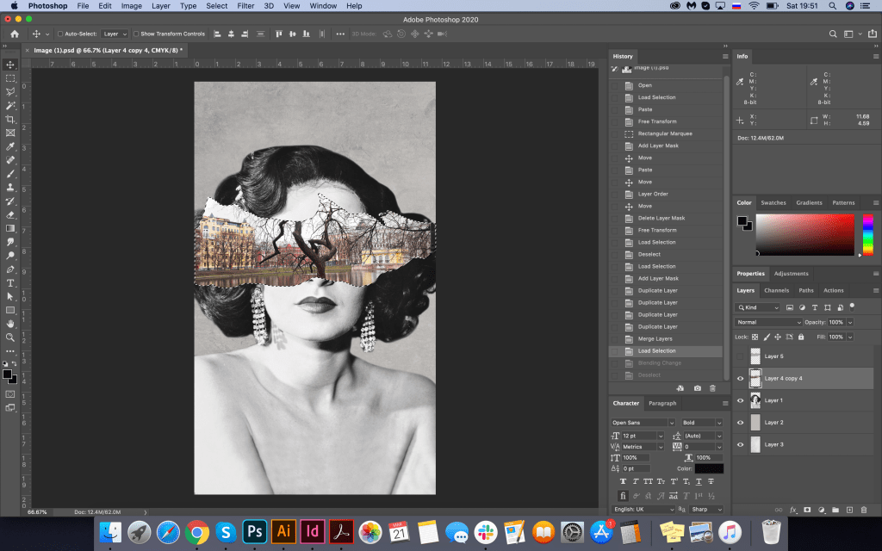882x551 pixels.
Task: Switch to the Channels tab
Action: 776,290
